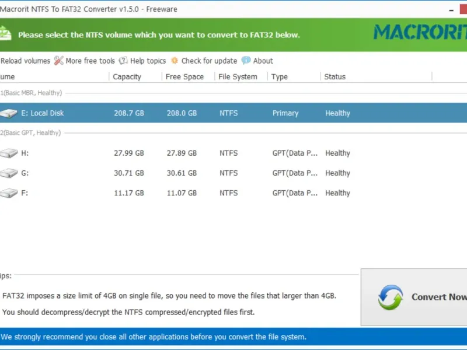Minimize the converter window

point(451,10)
